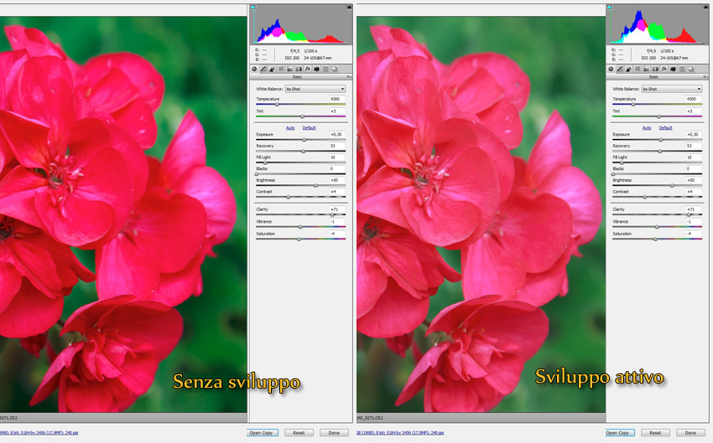Viewport: 713px width, 443px height.
Task: Open Basic panel flyout menu in right panel
Action: (x=705, y=77)
